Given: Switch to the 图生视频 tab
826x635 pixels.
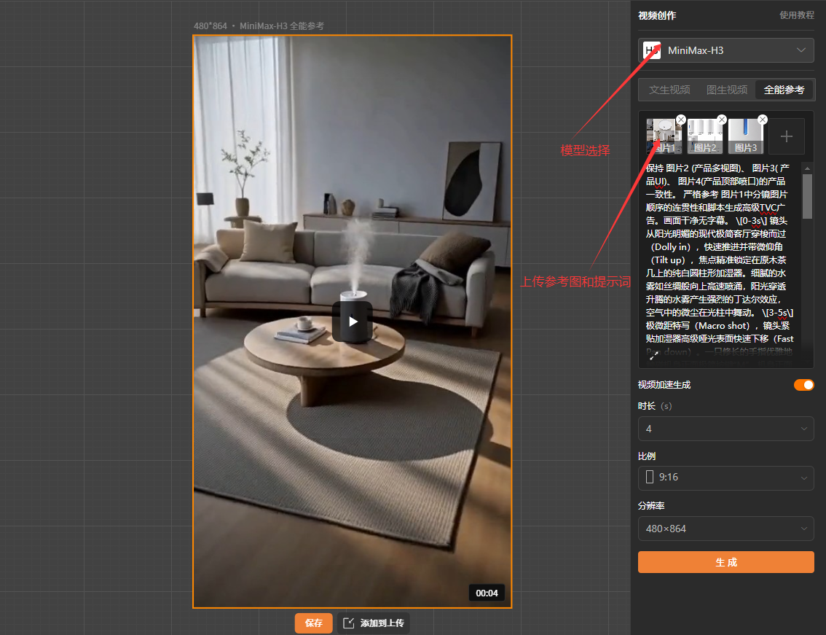Looking at the screenshot, I should (727, 90).
